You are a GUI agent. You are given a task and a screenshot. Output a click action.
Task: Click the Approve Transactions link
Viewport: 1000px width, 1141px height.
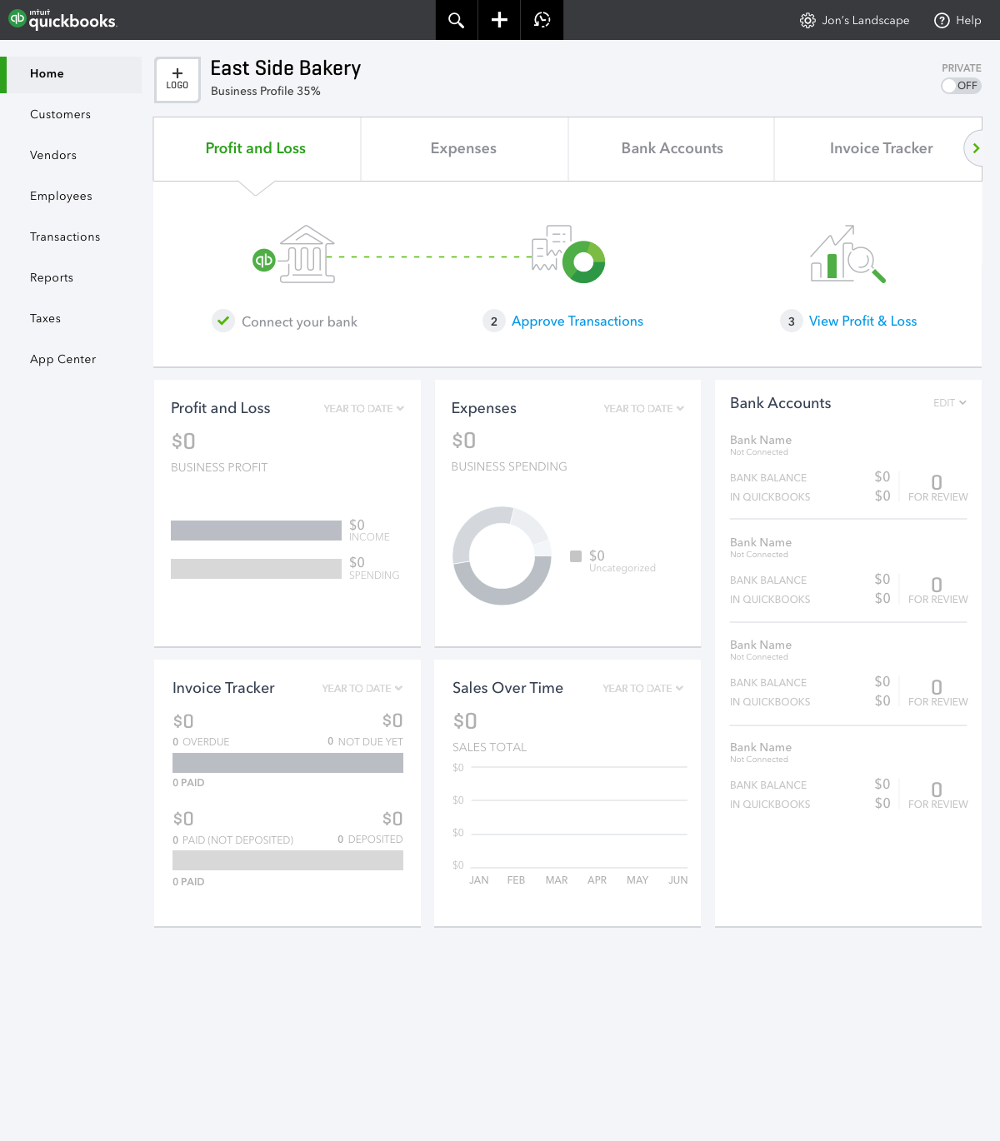coord(577,321)
